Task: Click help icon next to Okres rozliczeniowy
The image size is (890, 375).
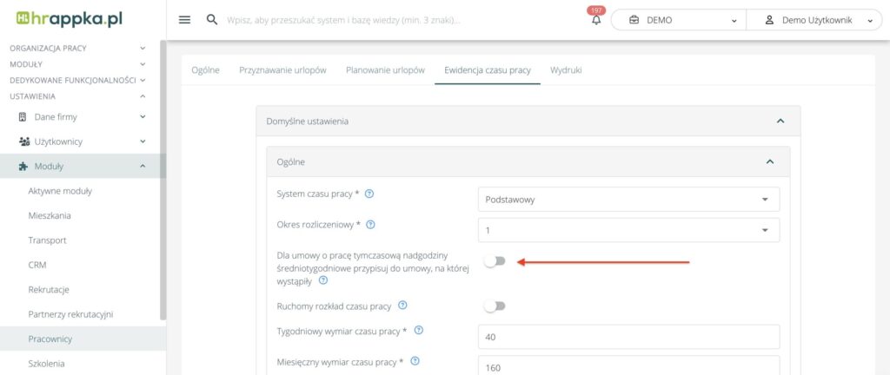Action: tap(371, 225)
